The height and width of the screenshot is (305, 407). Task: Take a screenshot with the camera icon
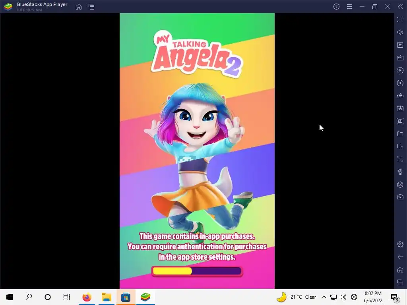400,121
